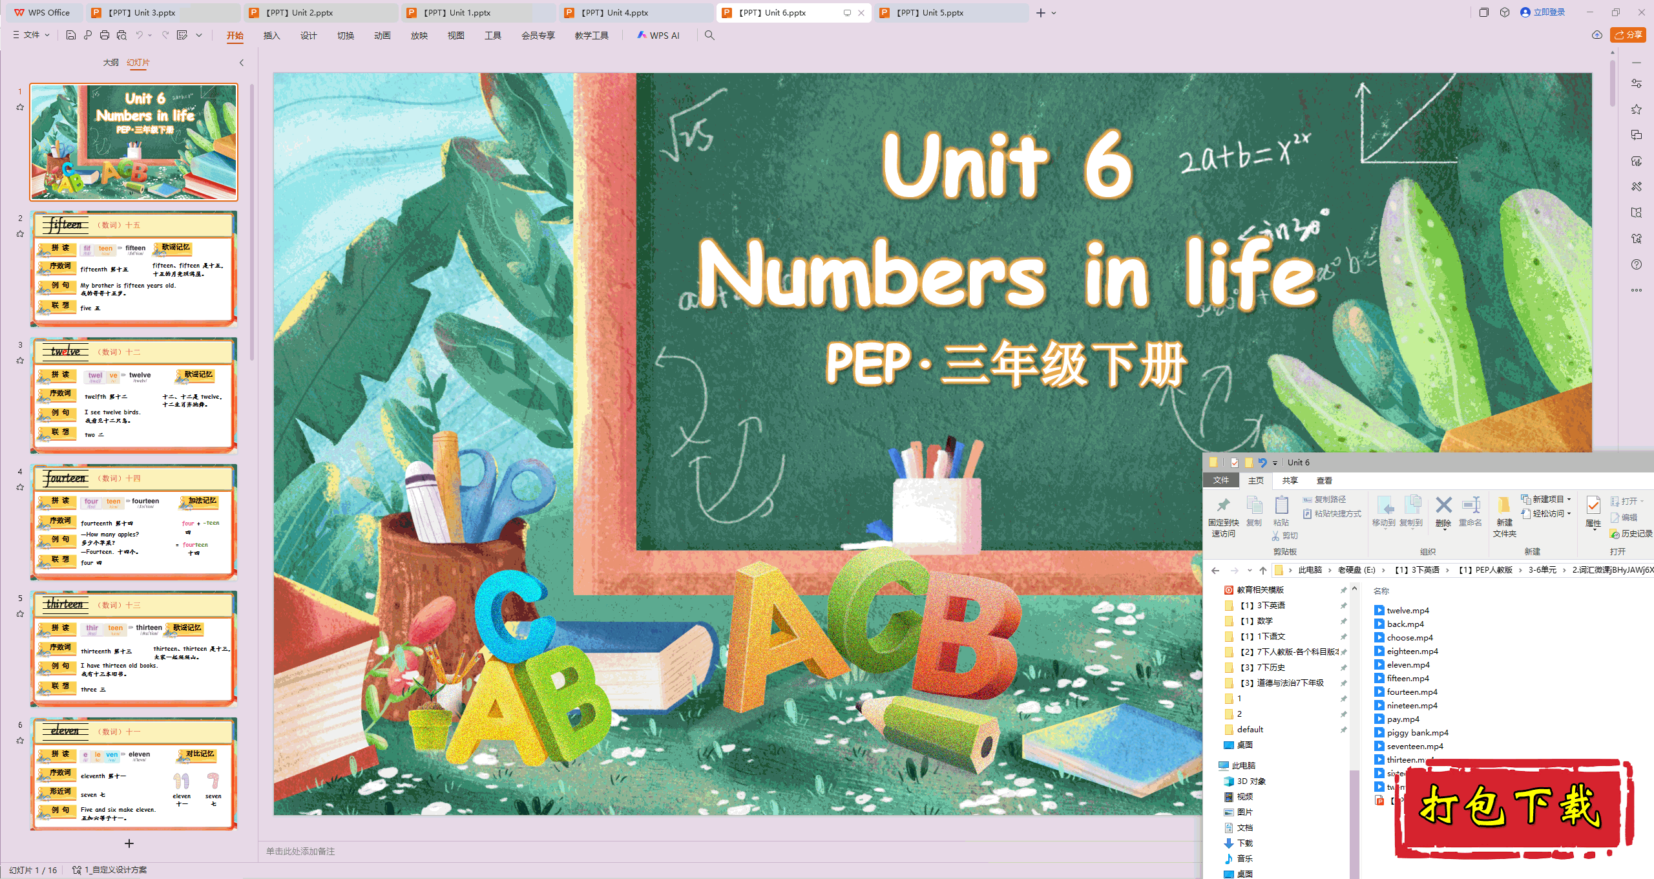The width and height of the screenshot is (1654, 879).
Task: Click the search magnifier in the ribbon
Action: (x=709, y=36)
